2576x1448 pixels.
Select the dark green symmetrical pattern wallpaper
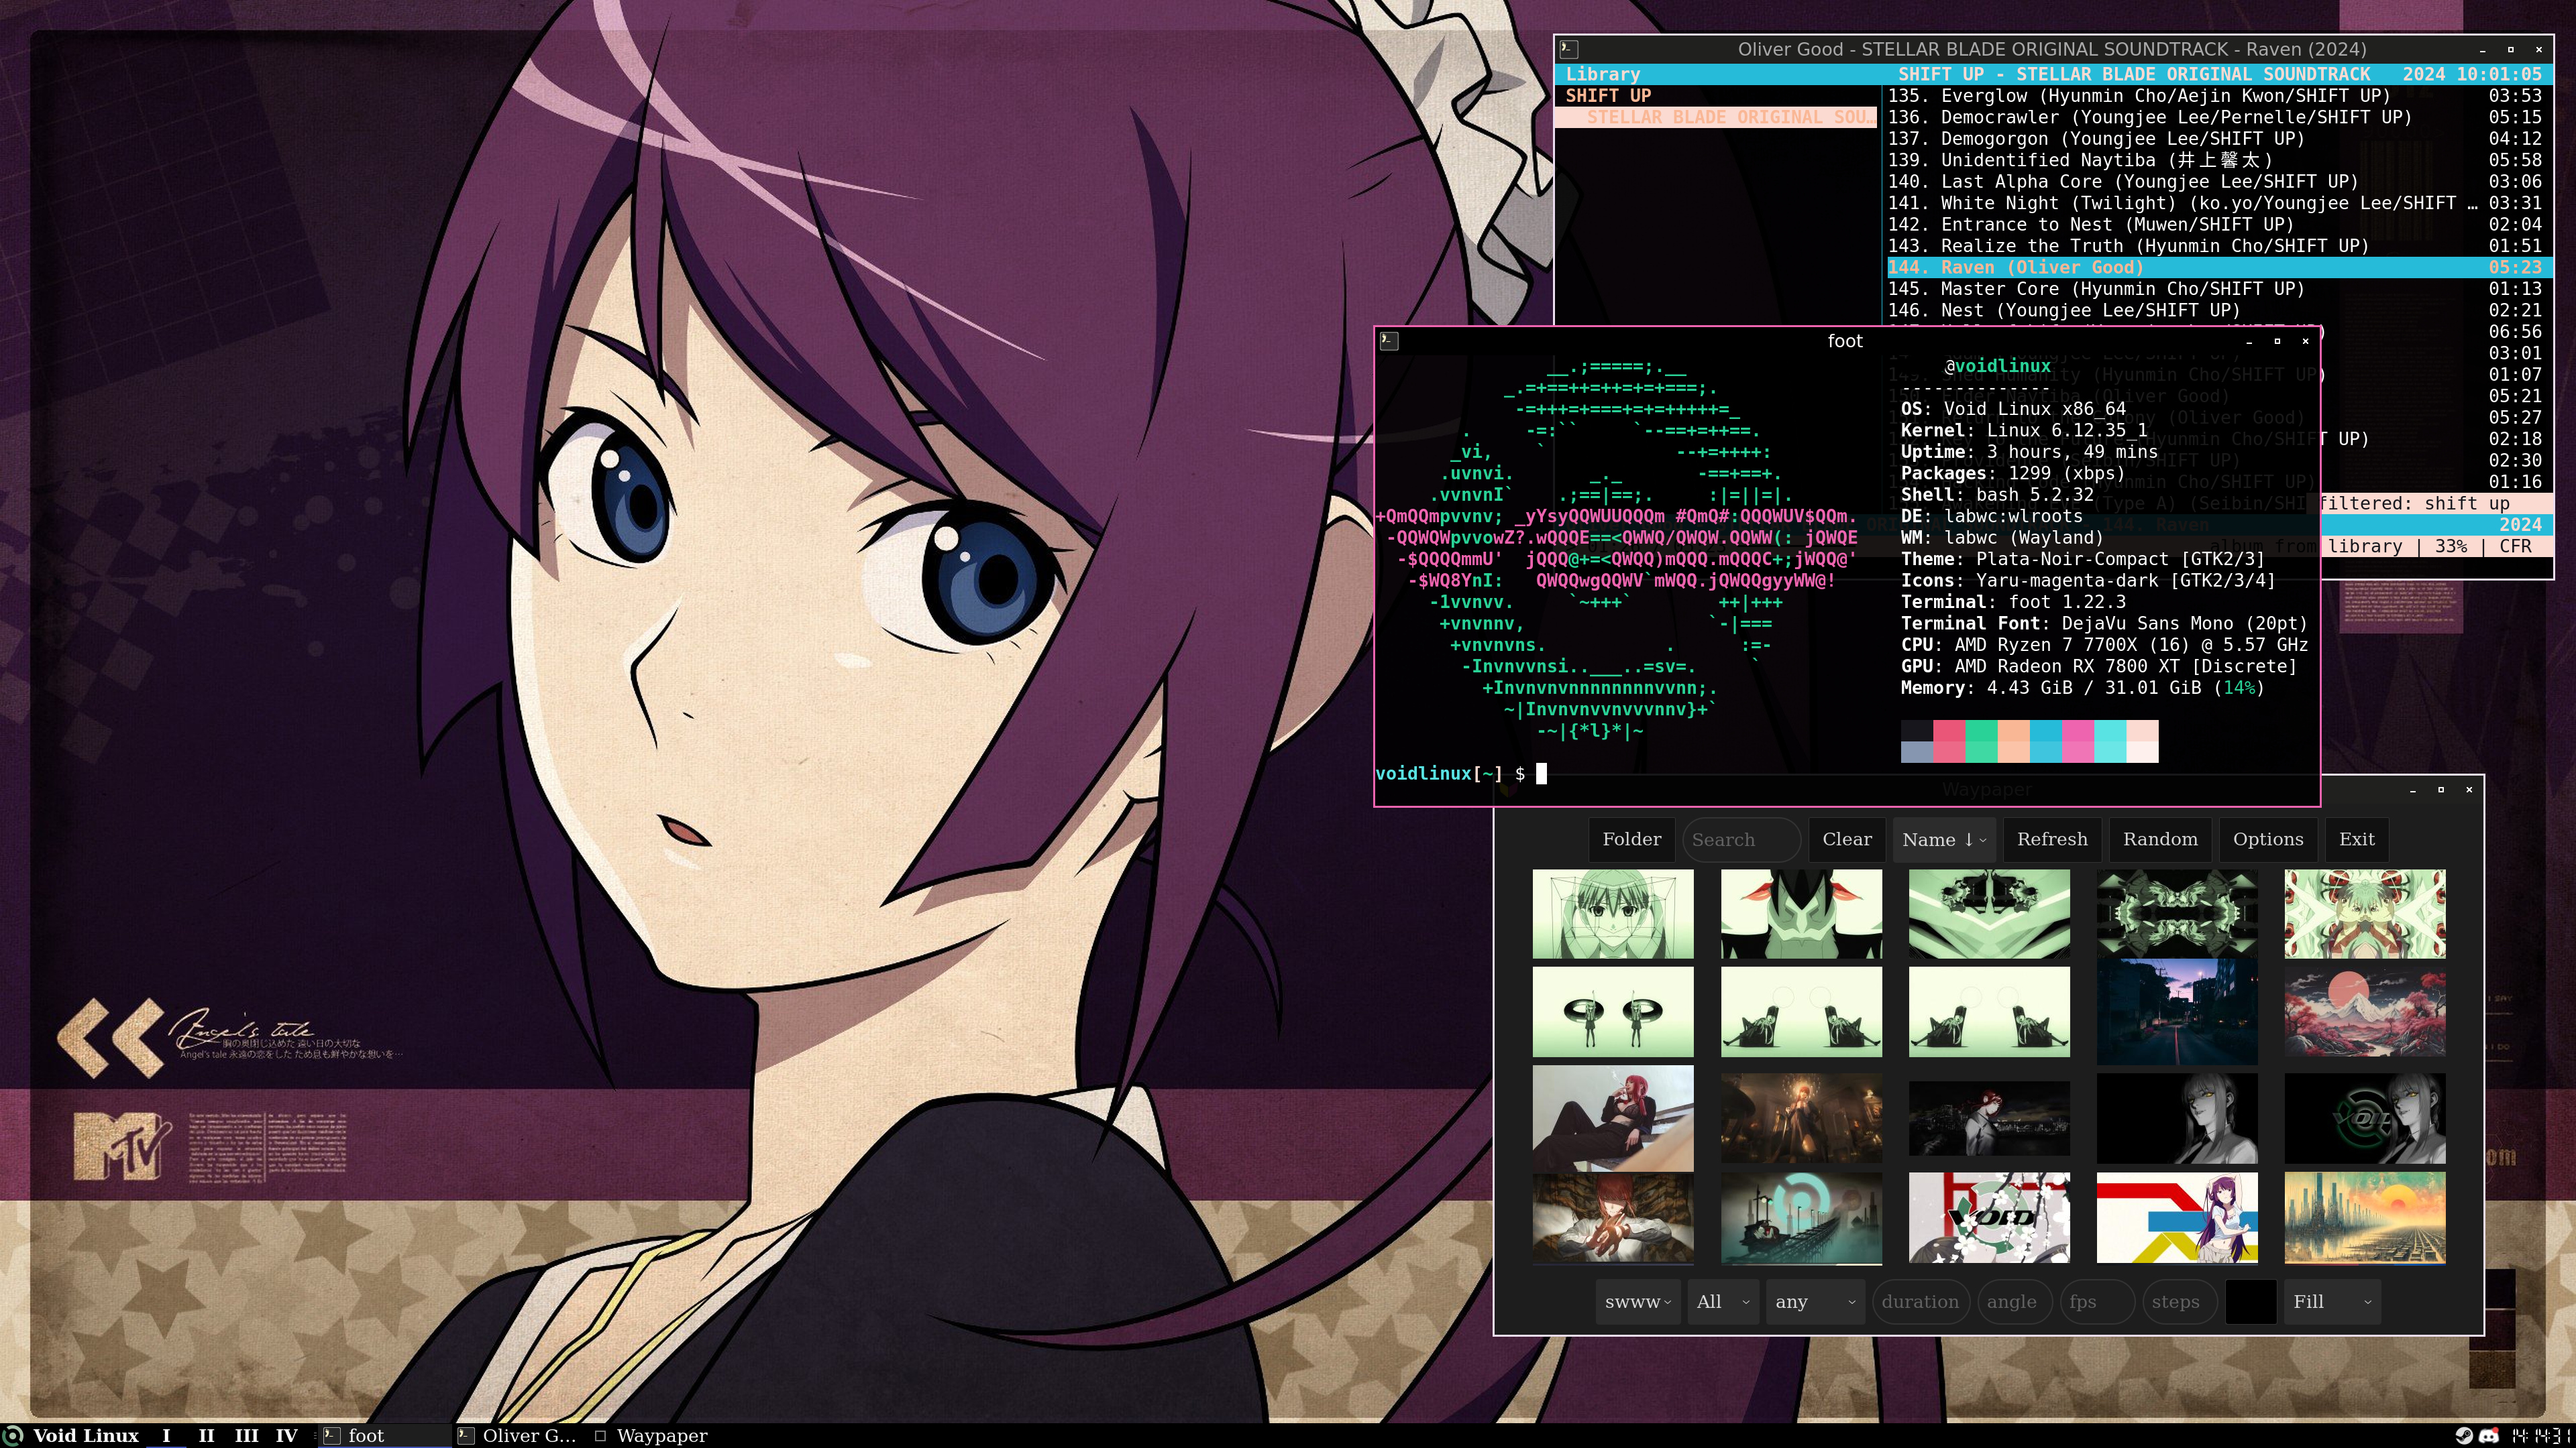tap(2177, 913)
